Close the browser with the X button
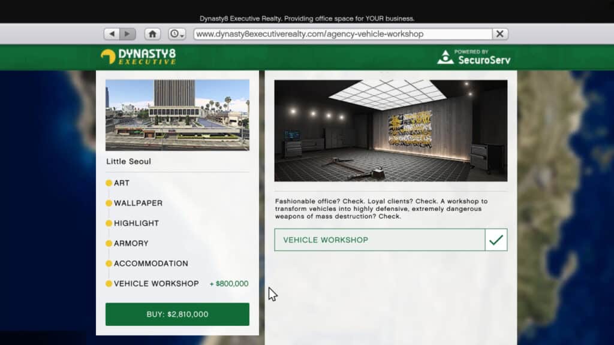 point(500,34)
